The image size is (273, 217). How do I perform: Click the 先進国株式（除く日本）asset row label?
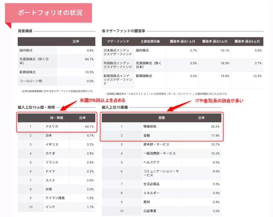(34, 61)
